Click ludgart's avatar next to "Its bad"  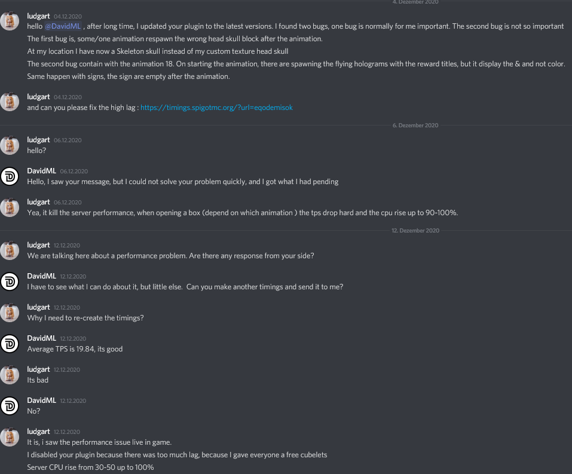(10, 374)
